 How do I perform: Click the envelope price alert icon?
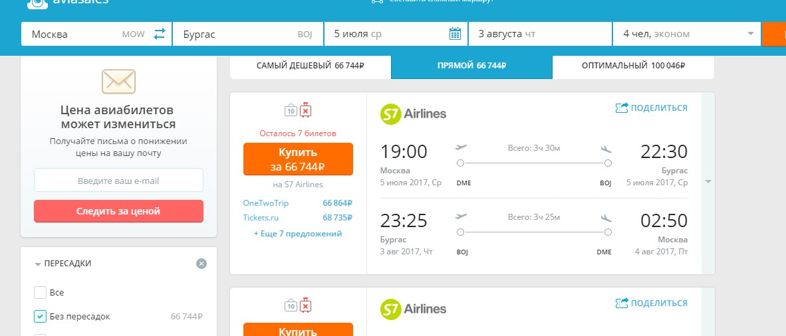[x=119, y=81]
